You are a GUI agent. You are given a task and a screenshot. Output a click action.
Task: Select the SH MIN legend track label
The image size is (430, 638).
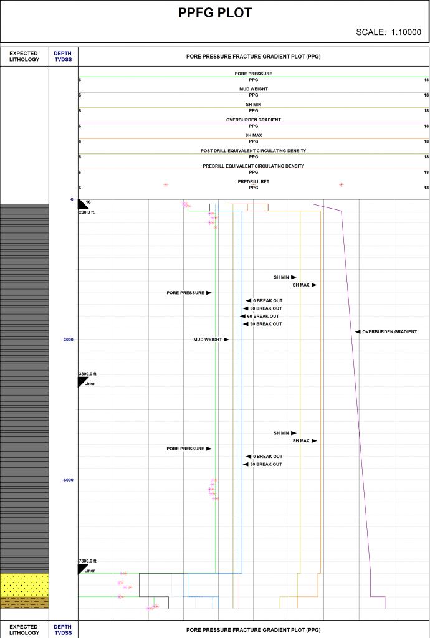pos(254,105)
